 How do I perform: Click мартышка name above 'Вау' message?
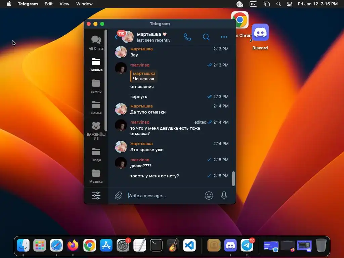click(141, 49)
